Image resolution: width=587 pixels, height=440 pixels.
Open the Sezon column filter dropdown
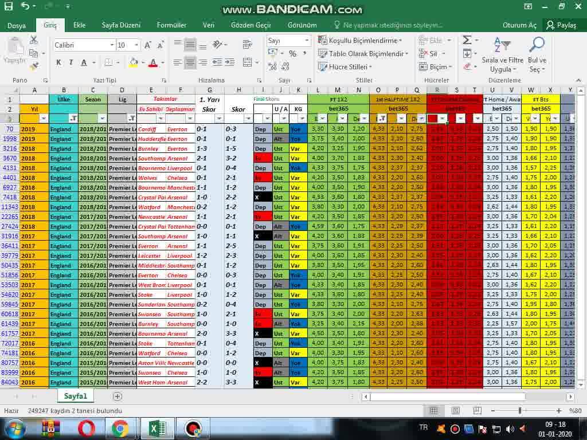pos(102,119)
